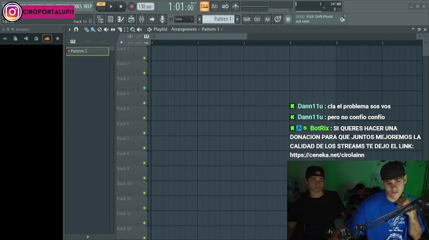Click Arrangement in Playlist breadcrumb
Image resolution: width=429 pixels, height=240 pixels.
coord(184,29)
